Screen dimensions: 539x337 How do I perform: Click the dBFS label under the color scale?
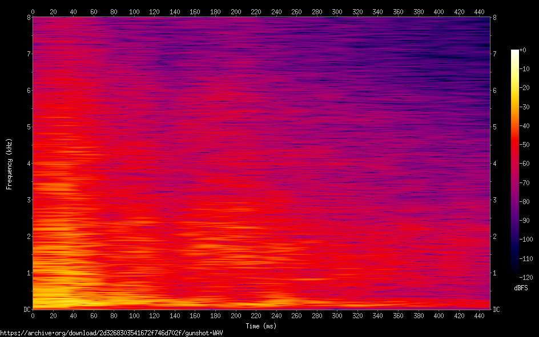pos(521,288)
